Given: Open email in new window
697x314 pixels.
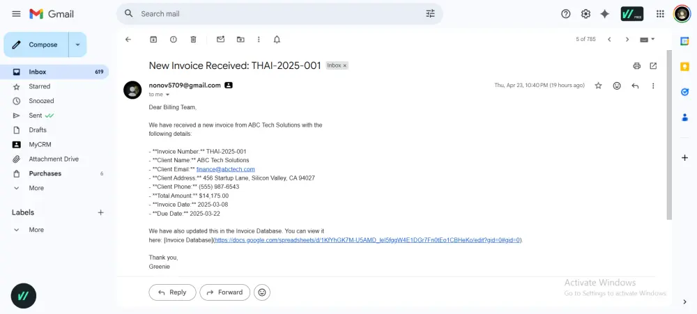Looking at the screenshot, I should (653, 65).
